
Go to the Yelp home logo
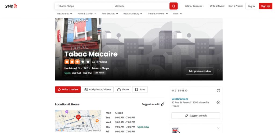pos(11,6)
